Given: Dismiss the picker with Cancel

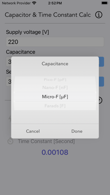Looking at the screenshot, I should (33, 131).
